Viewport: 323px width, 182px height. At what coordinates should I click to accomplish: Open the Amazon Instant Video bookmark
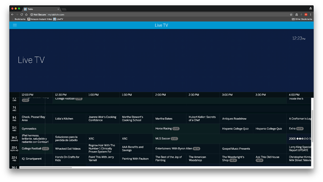[x=40, y=19]
